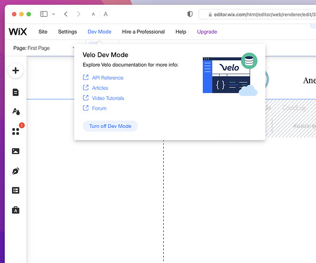
Task: Click the address bar lock icon
Action: (210, 15)
